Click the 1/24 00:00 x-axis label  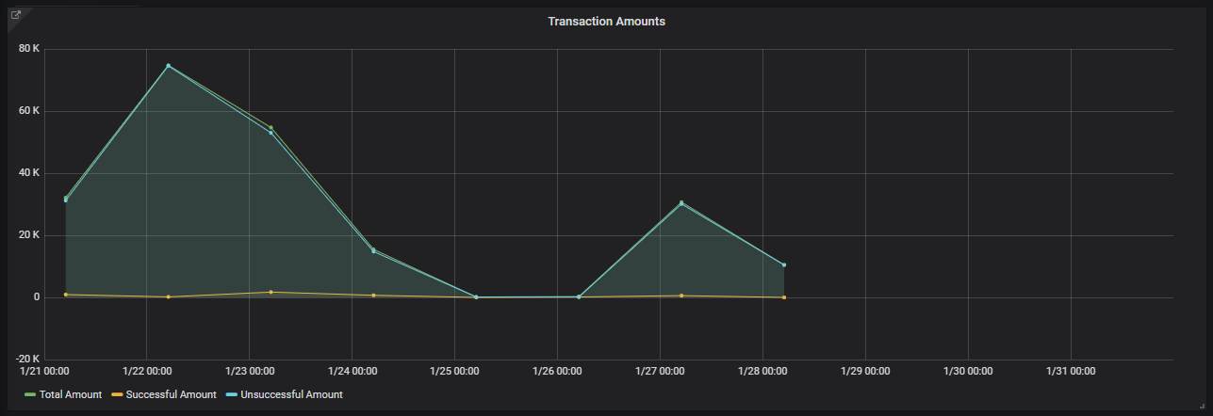[352, 372]
